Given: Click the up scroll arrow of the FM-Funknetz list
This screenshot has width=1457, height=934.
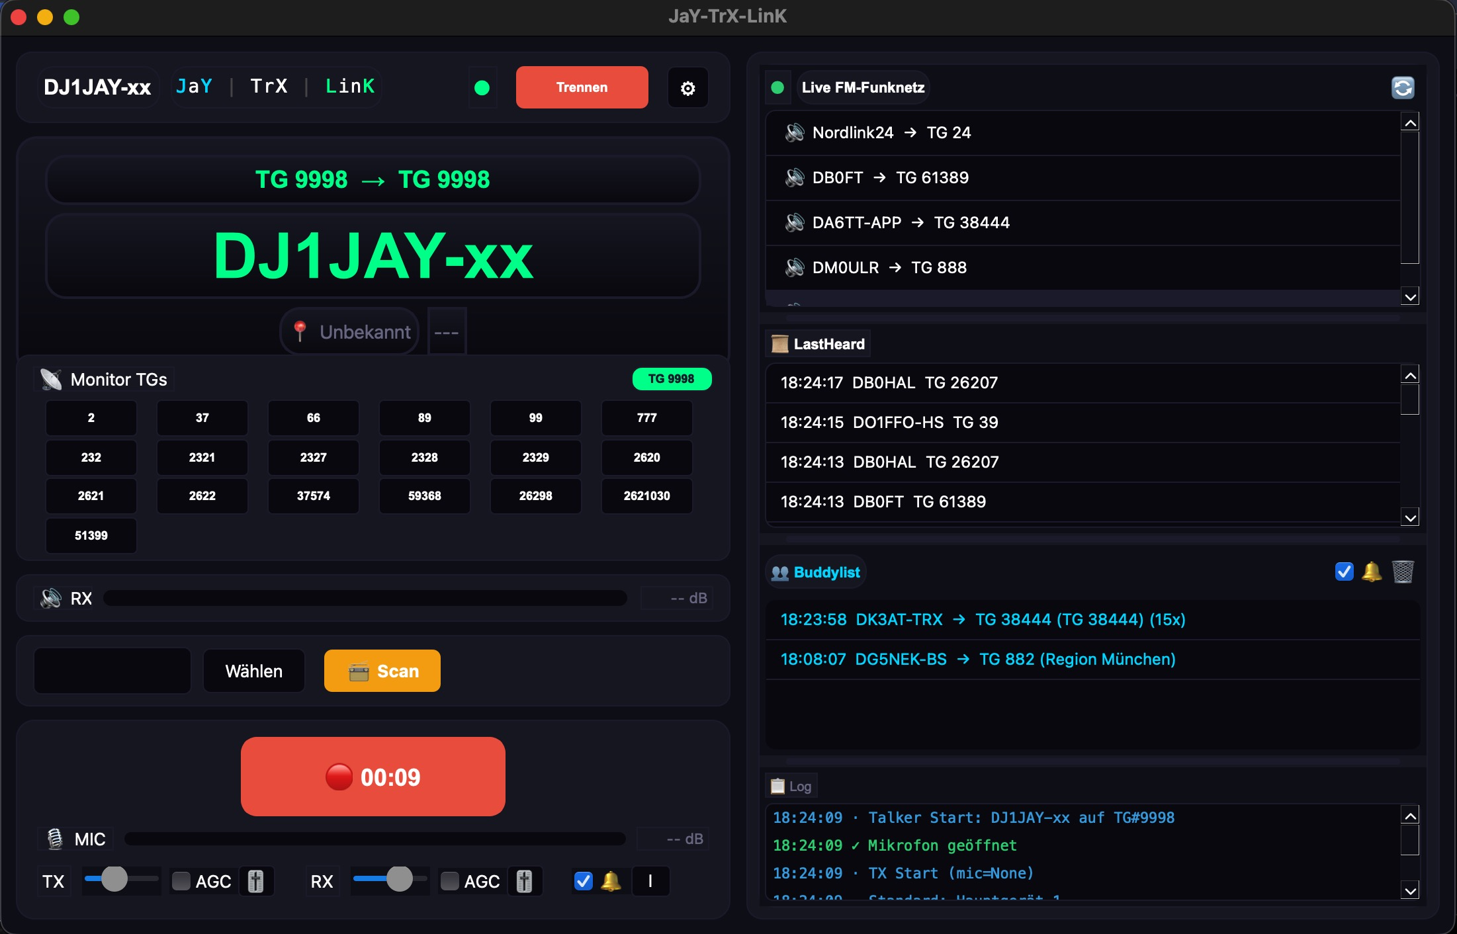Looking at the screenshot, I should coord(1411,121).
